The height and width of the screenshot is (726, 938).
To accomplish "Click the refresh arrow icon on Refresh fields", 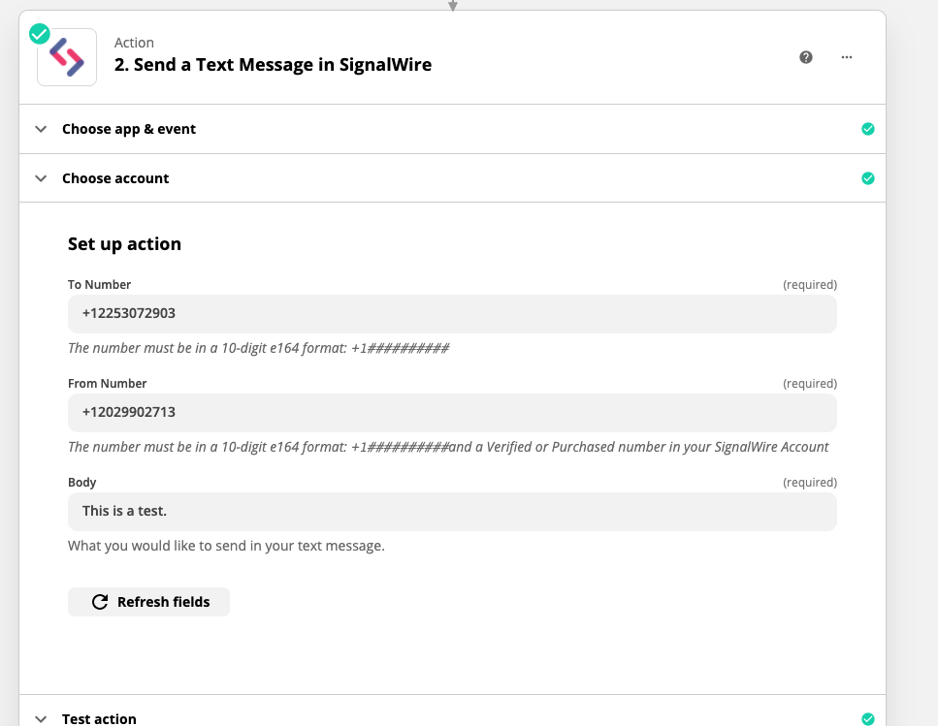I will pyautogui.click(x=100, y=602).
